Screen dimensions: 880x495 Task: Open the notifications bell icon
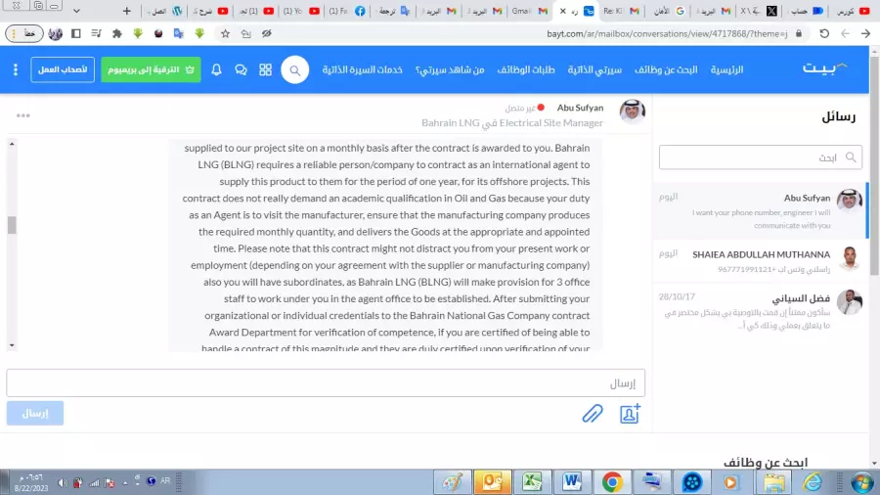pos(216,69)
